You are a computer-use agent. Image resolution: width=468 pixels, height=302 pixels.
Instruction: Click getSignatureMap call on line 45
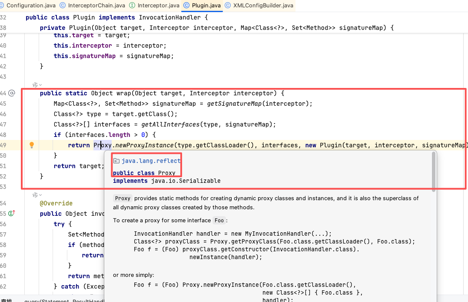coord(235,104)
